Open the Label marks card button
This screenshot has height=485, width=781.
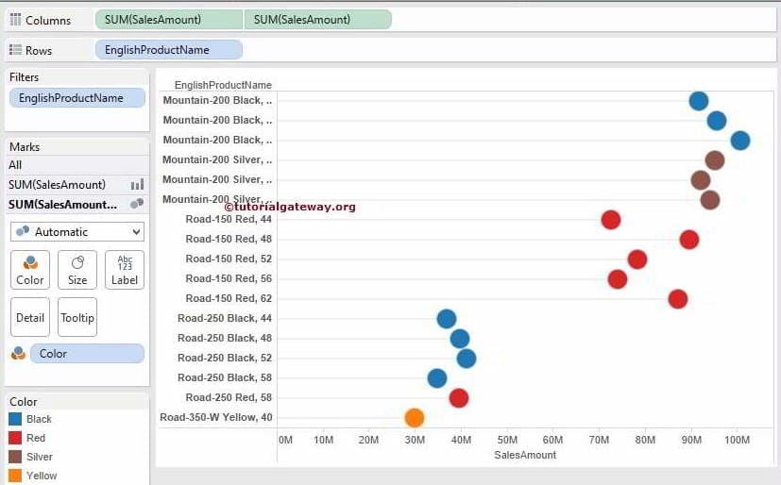point(125,270)
